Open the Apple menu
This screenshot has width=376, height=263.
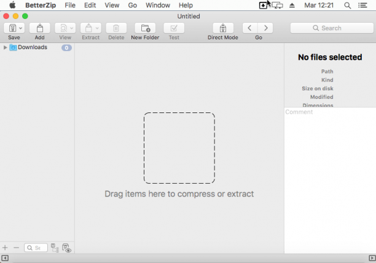tap(12, 5)
